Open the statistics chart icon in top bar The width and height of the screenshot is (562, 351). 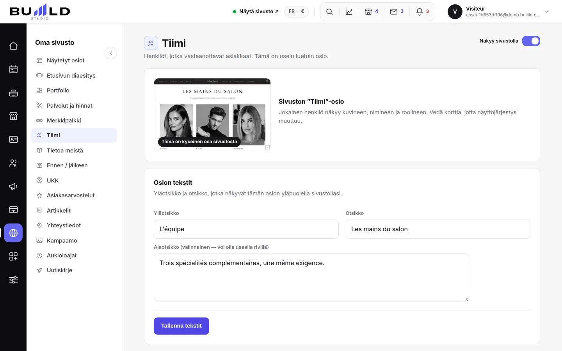pyautogui.click(x=349, y=12)
